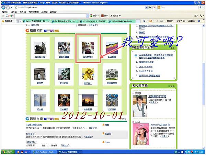The width and height of the screenshot is (206, 155).
Task: Click the browser Forward arrow button
Action: (x=8, y=7)
